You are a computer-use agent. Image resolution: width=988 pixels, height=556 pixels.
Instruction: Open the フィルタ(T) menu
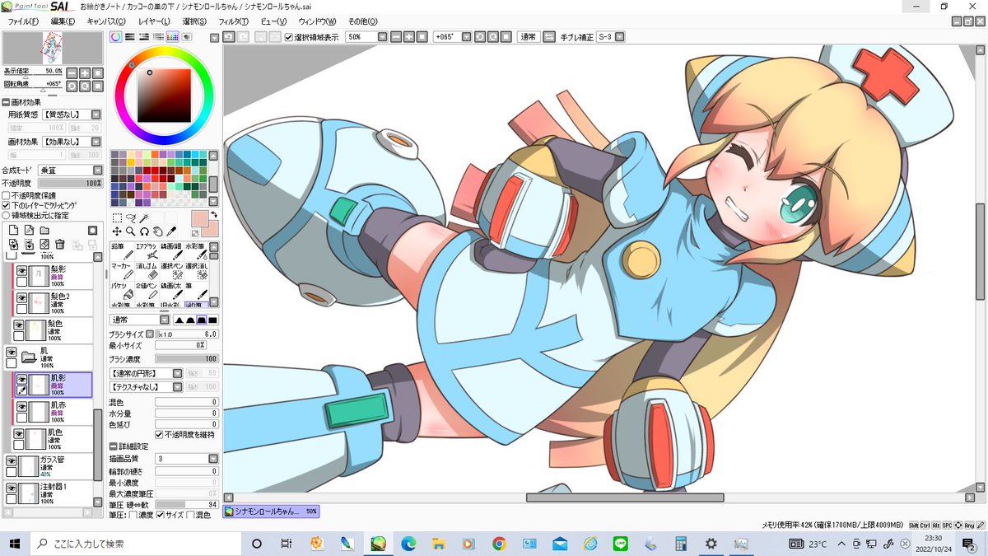(x=234, y=21)
